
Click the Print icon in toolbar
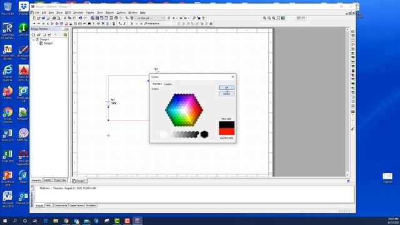(x=54, y=18)
